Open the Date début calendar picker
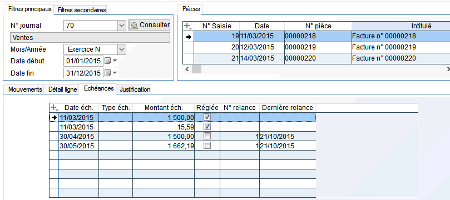The height and width of the screenshot is (200, 450). click(107, 61)
